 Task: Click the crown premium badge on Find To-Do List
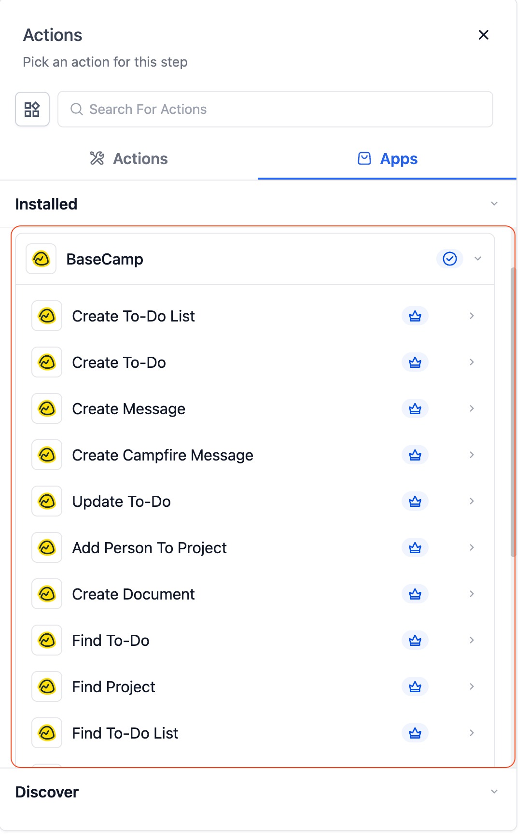click(415, 733)
